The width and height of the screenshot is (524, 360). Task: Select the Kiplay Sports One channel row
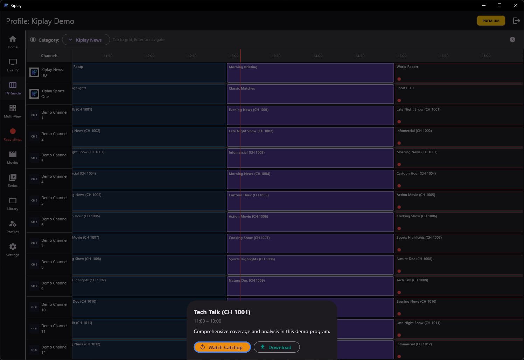49,94
